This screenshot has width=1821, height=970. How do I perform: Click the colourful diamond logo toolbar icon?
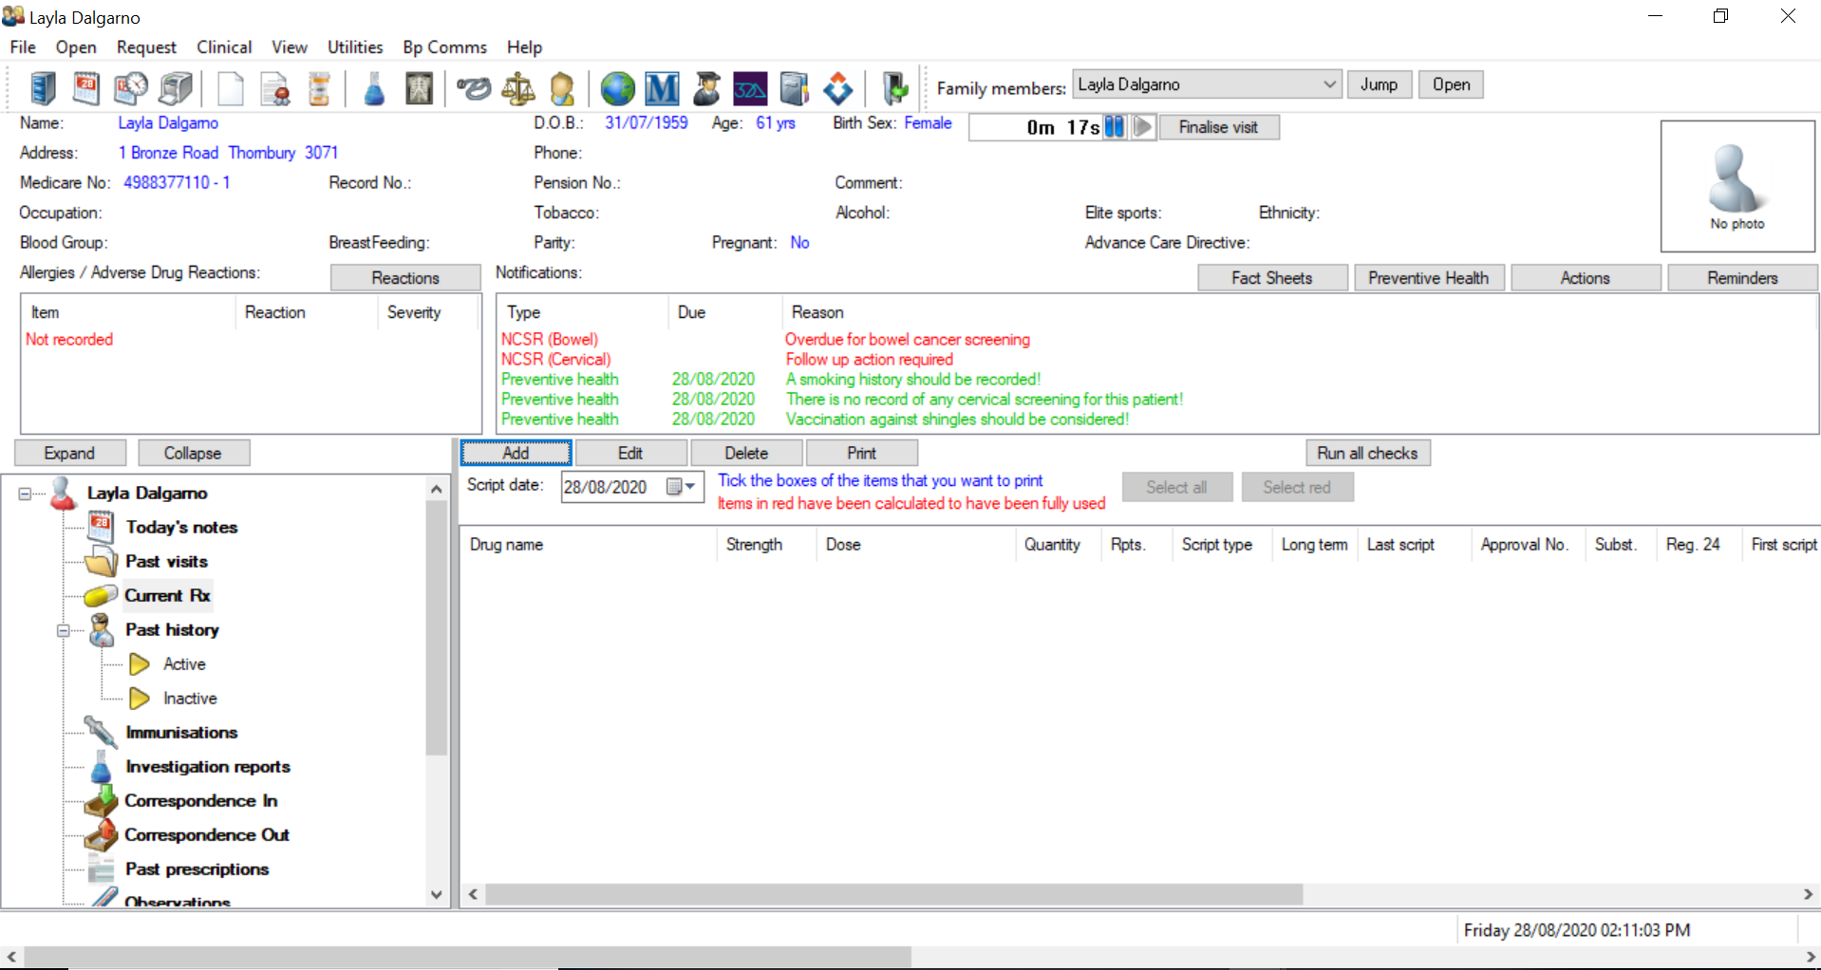pos(838,88)
